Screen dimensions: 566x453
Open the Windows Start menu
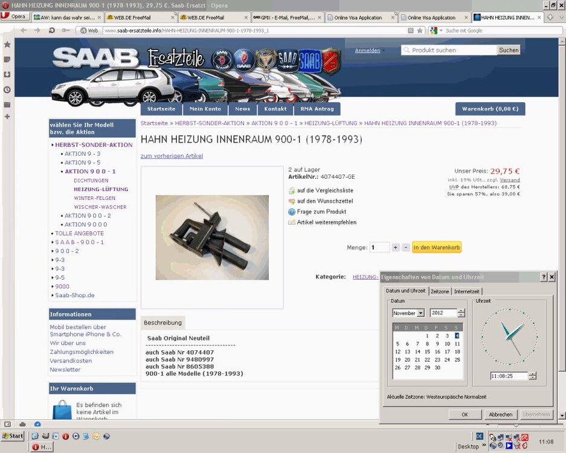click(x=13, y=435)
